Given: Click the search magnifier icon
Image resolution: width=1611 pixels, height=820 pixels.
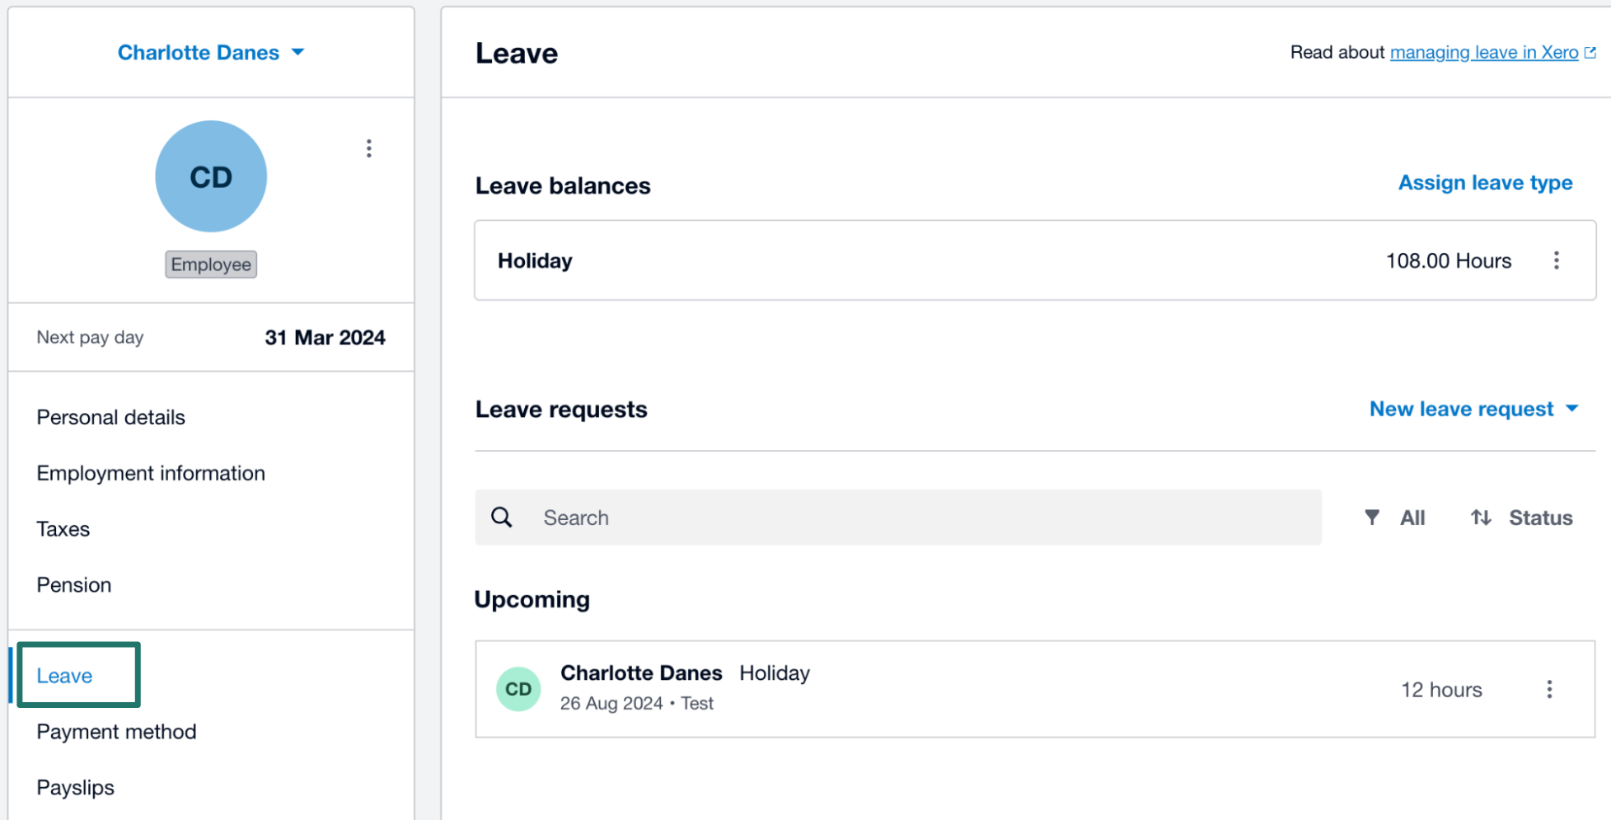Looking at the screenshot, I should click(502, 518).
